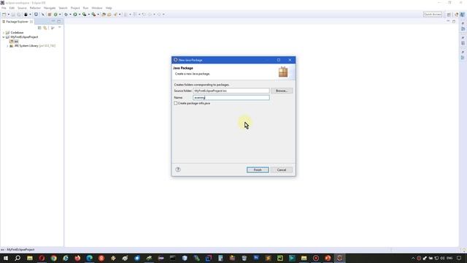
Task: Open the Windows Start menu
Action: [6, 258]
